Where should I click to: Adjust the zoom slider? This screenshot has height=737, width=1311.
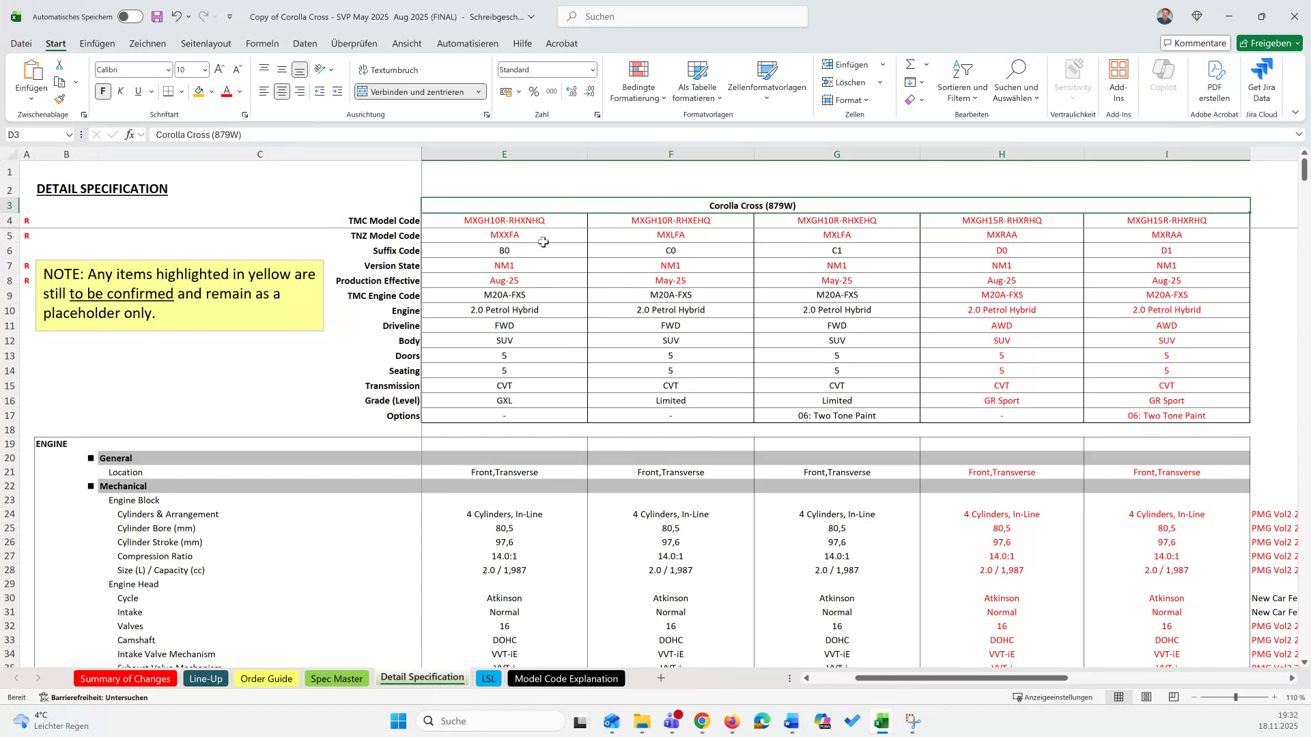pyautogui.click(x=1236, y=697)
